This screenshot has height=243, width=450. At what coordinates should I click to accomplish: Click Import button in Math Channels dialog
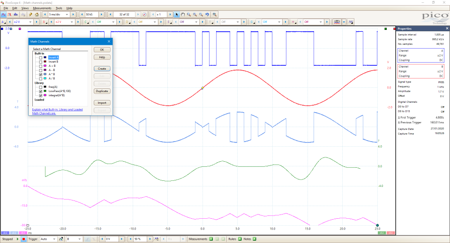click(102, 103)
